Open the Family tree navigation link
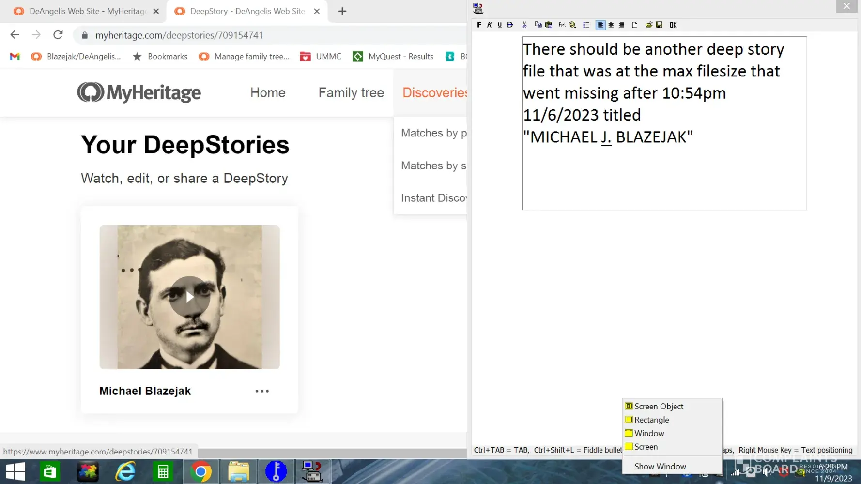This screenshot has height=484, width=861. 351,92
